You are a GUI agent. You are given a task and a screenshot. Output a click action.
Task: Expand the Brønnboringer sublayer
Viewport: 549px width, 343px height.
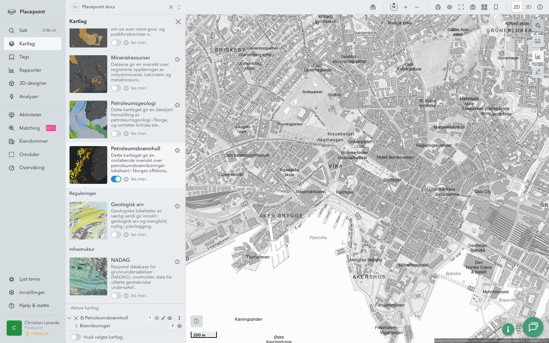click(76, 326)
